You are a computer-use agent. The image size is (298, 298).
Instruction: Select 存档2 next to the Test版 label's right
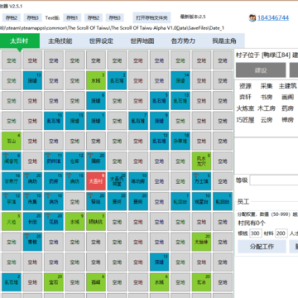pyautogui.click(x=94, y=18)
